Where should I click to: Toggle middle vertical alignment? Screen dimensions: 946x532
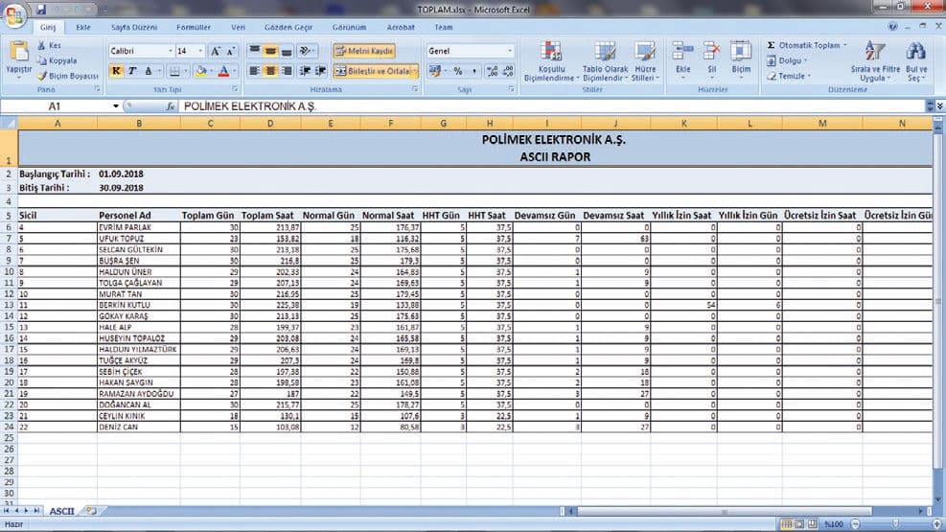click(270, 51)
